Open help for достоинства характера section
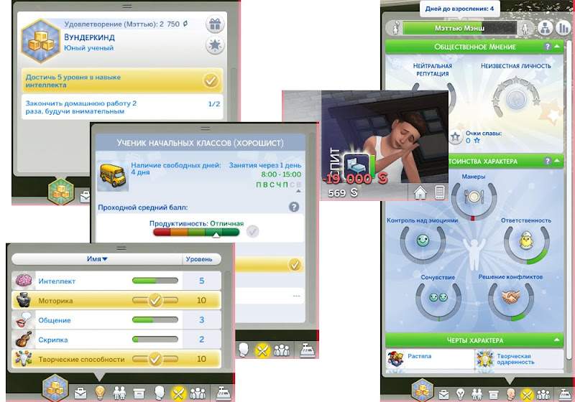 point(548,161)
